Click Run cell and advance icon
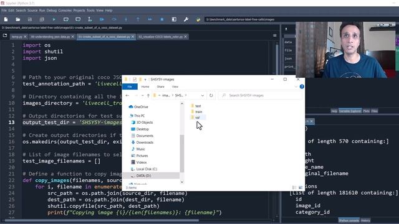The width and height of the screenshot is (399, 224). pyautogui.click(x=78, y=19)
